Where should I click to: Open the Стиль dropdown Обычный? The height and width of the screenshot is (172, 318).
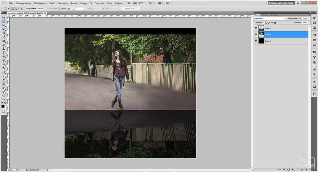[x=76, y=9]
